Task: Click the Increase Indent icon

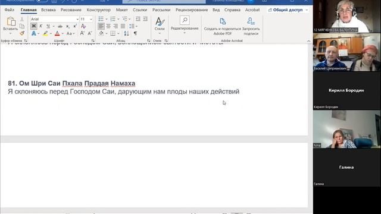Action: click(x=145, y=19)
